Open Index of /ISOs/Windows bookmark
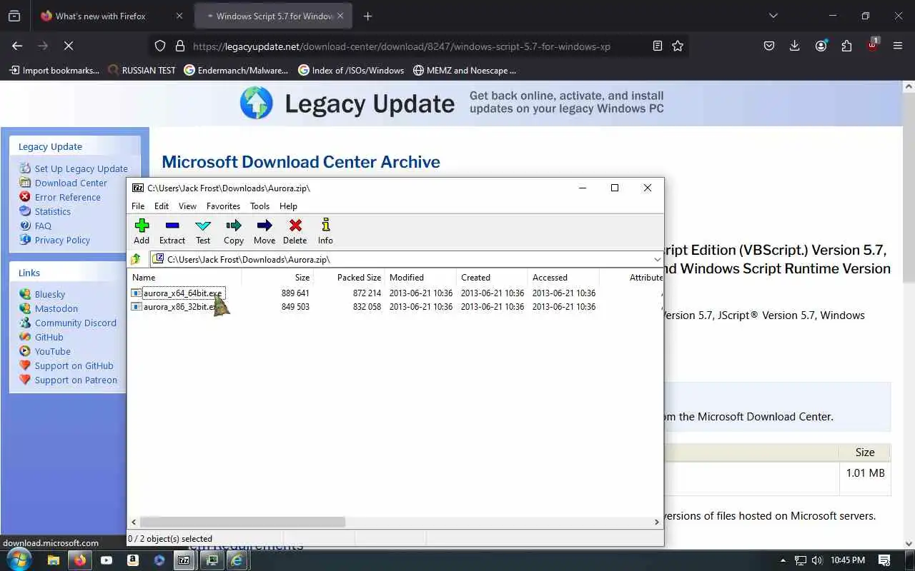915x571 pixels. pyautogui.click(x=351, y=70)
